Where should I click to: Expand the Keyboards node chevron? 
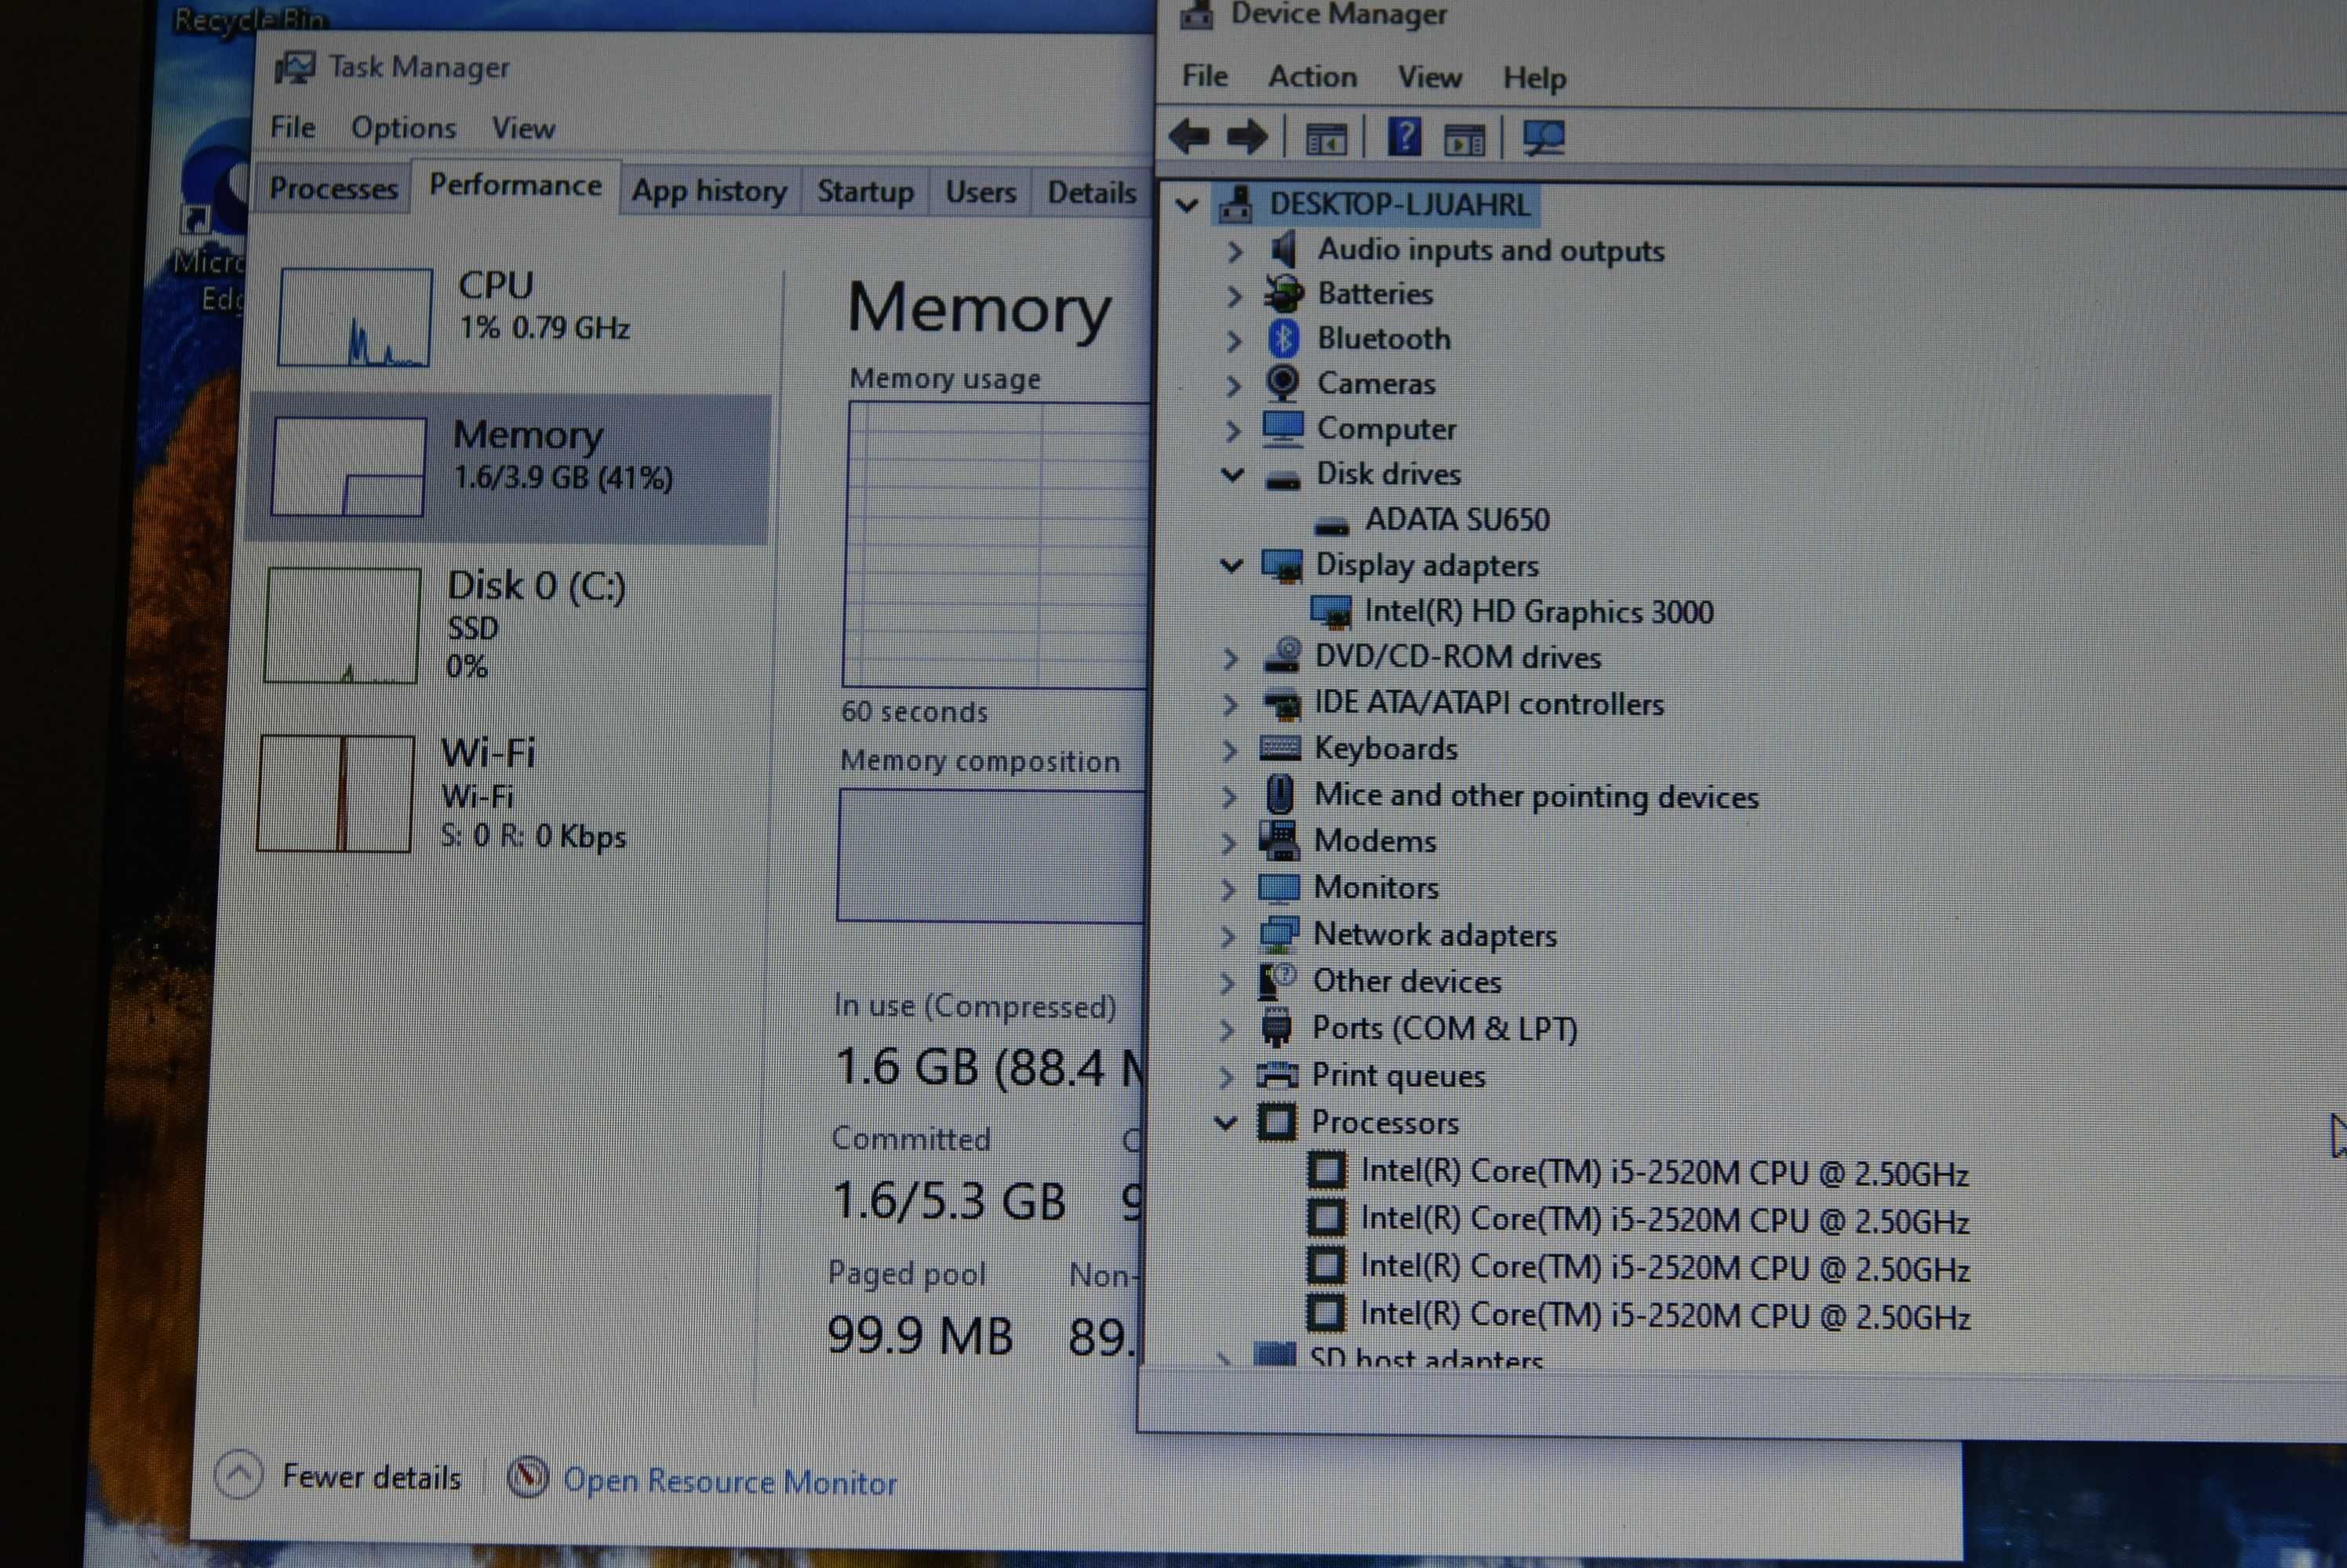coord(1229,750)
